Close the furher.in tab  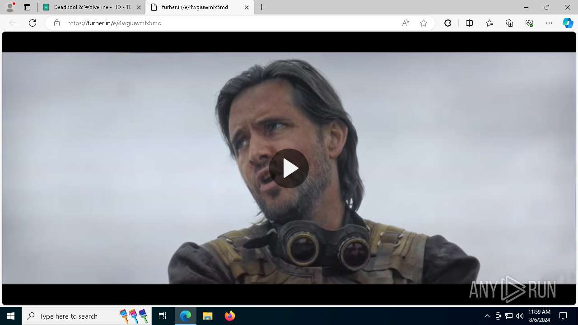coord(247,7)
